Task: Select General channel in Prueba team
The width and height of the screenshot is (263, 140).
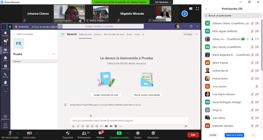Action: [x=34, y=61]
